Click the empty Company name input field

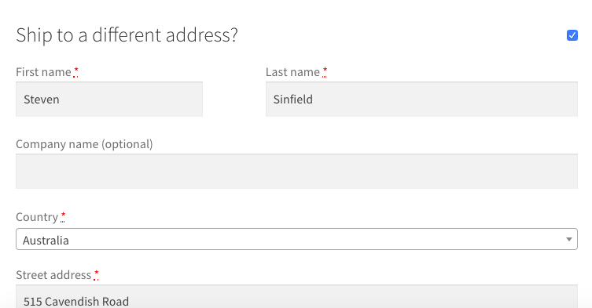(296, 172)
